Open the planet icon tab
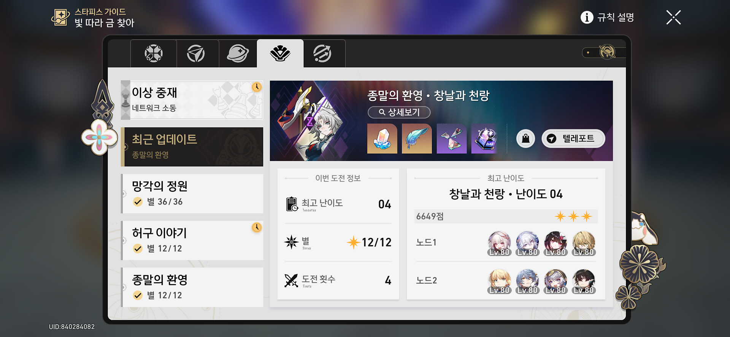730x337 pixels. pos(238,54)
